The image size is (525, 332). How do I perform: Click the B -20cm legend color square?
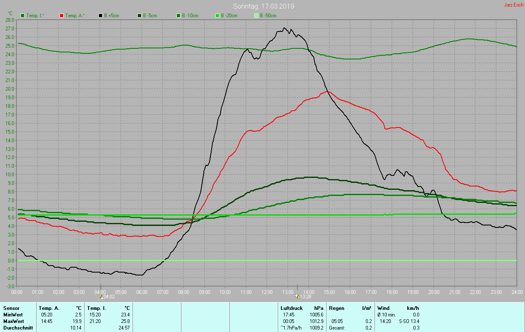pyautogui.click(x=217, y=16)
